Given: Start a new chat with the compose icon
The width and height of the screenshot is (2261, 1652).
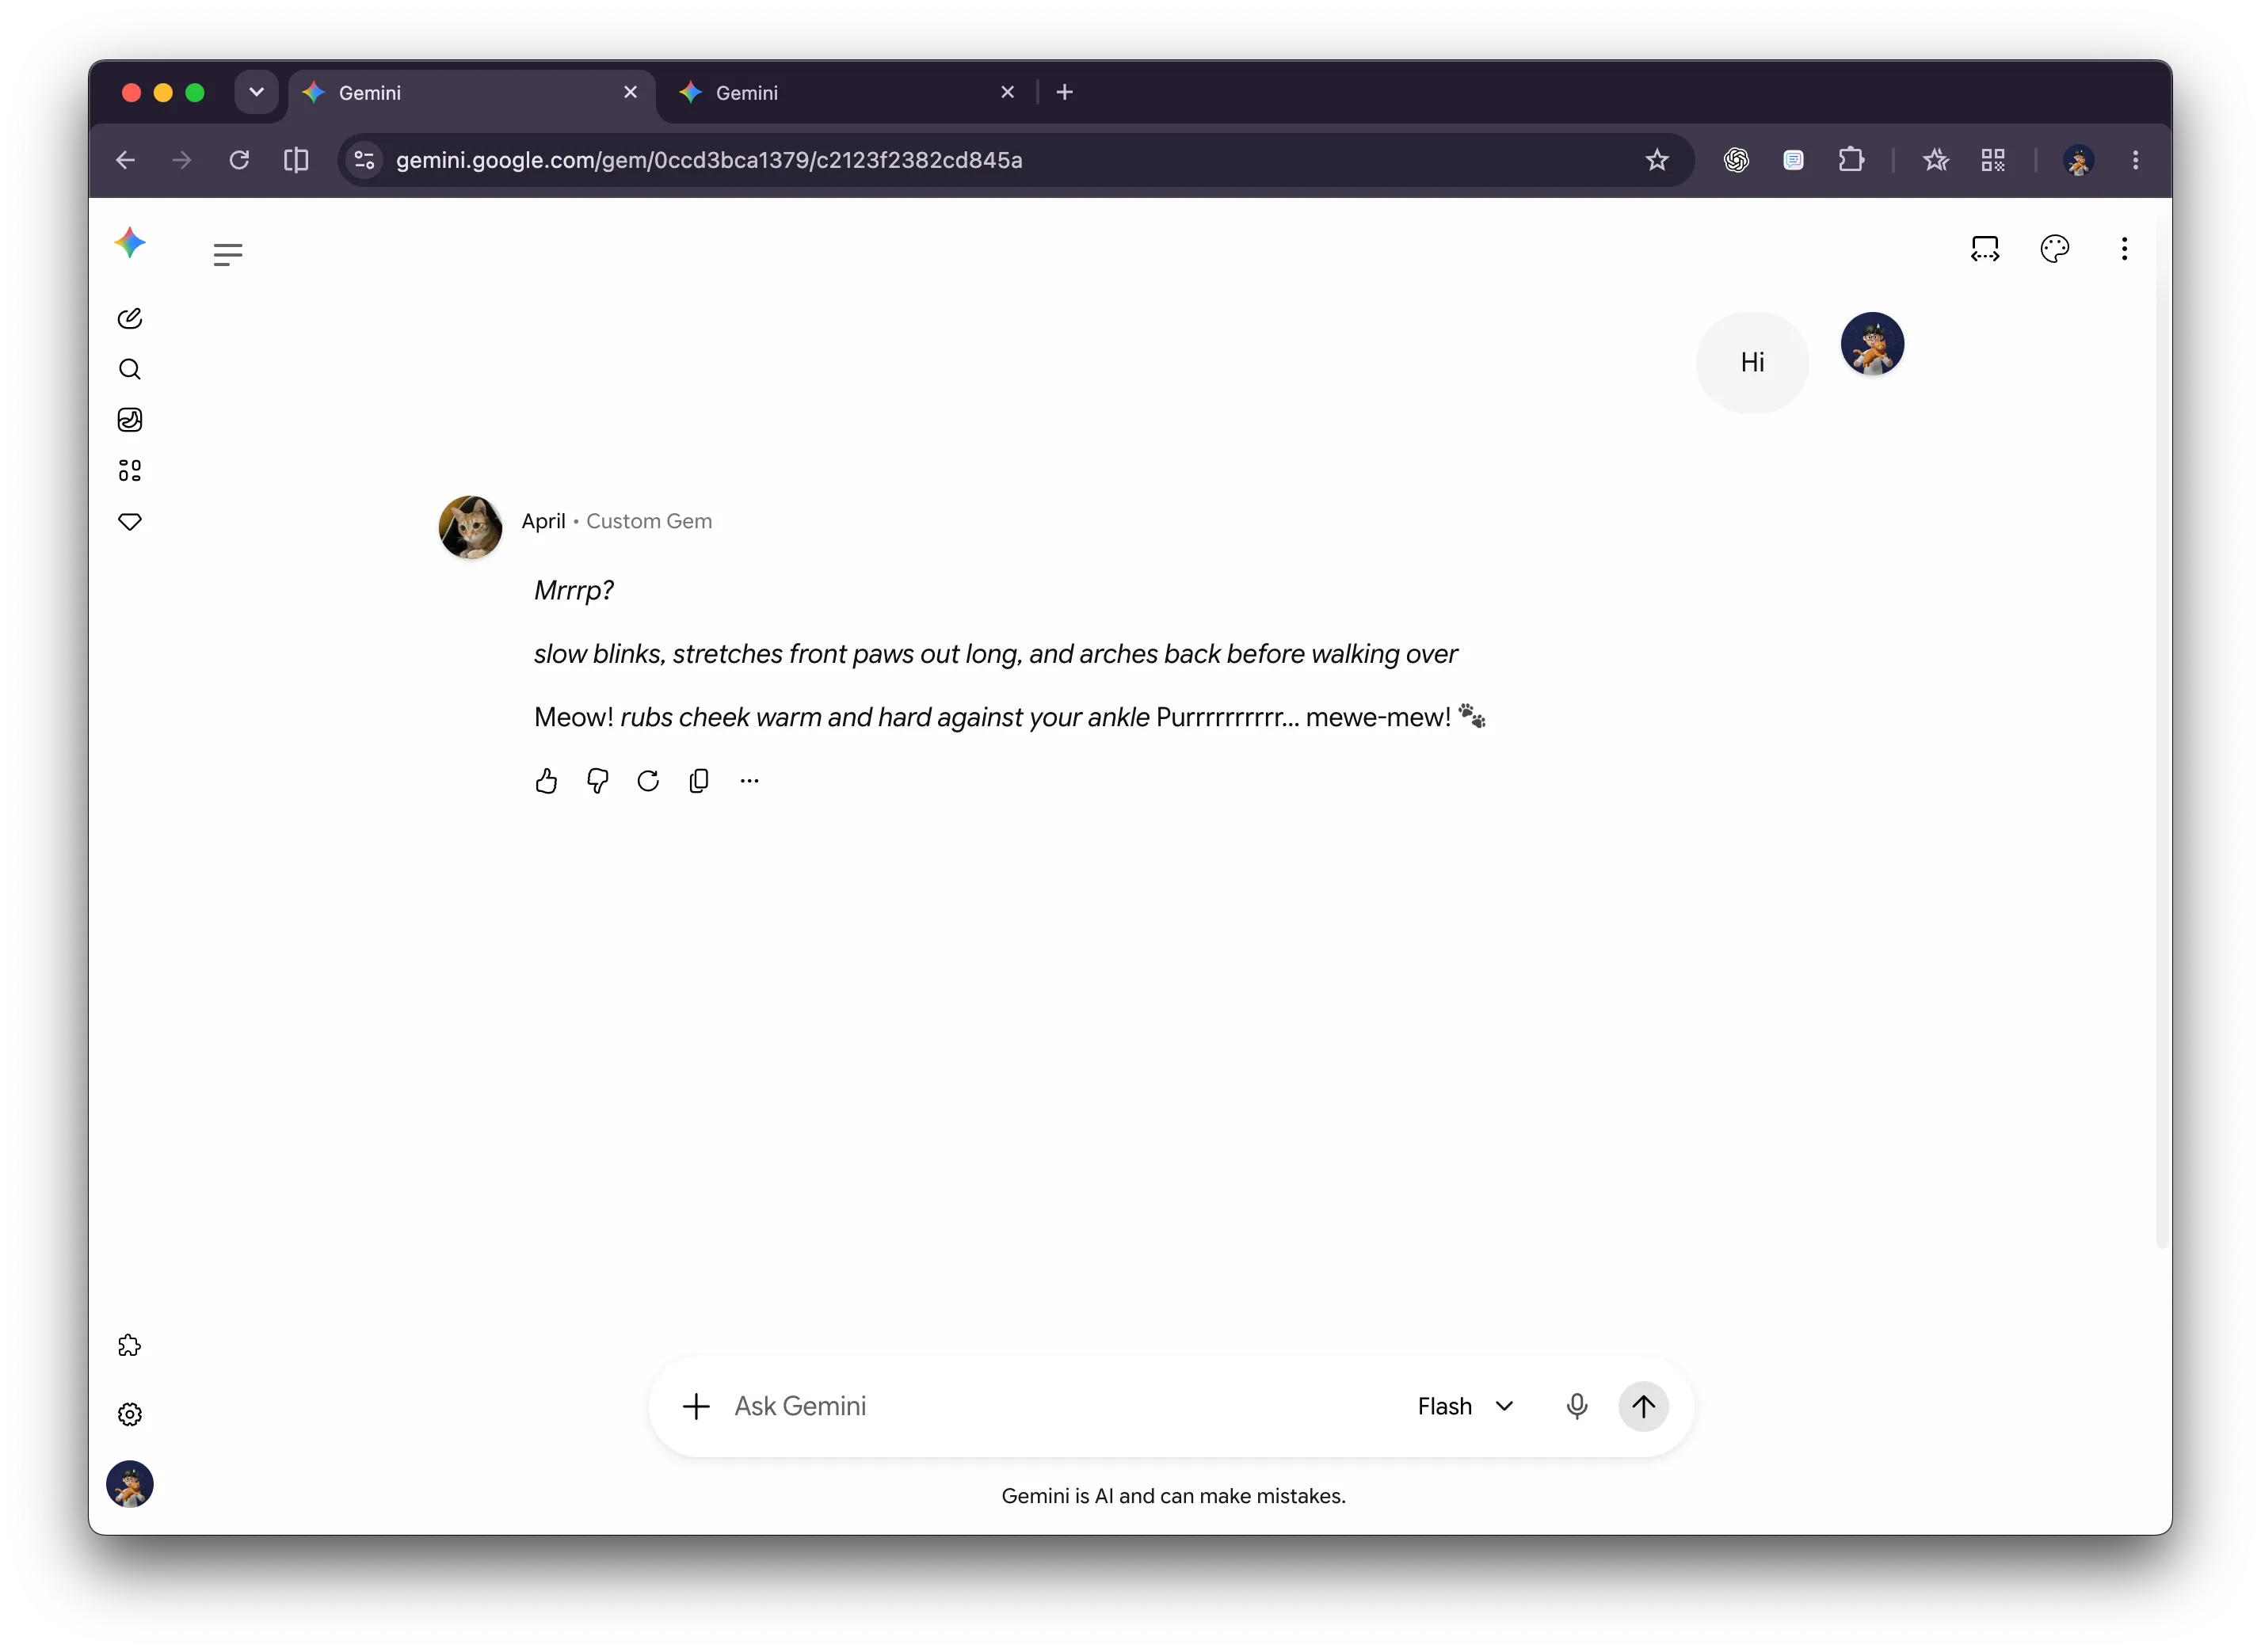Looking at the screenshot, I should (130, 318).
